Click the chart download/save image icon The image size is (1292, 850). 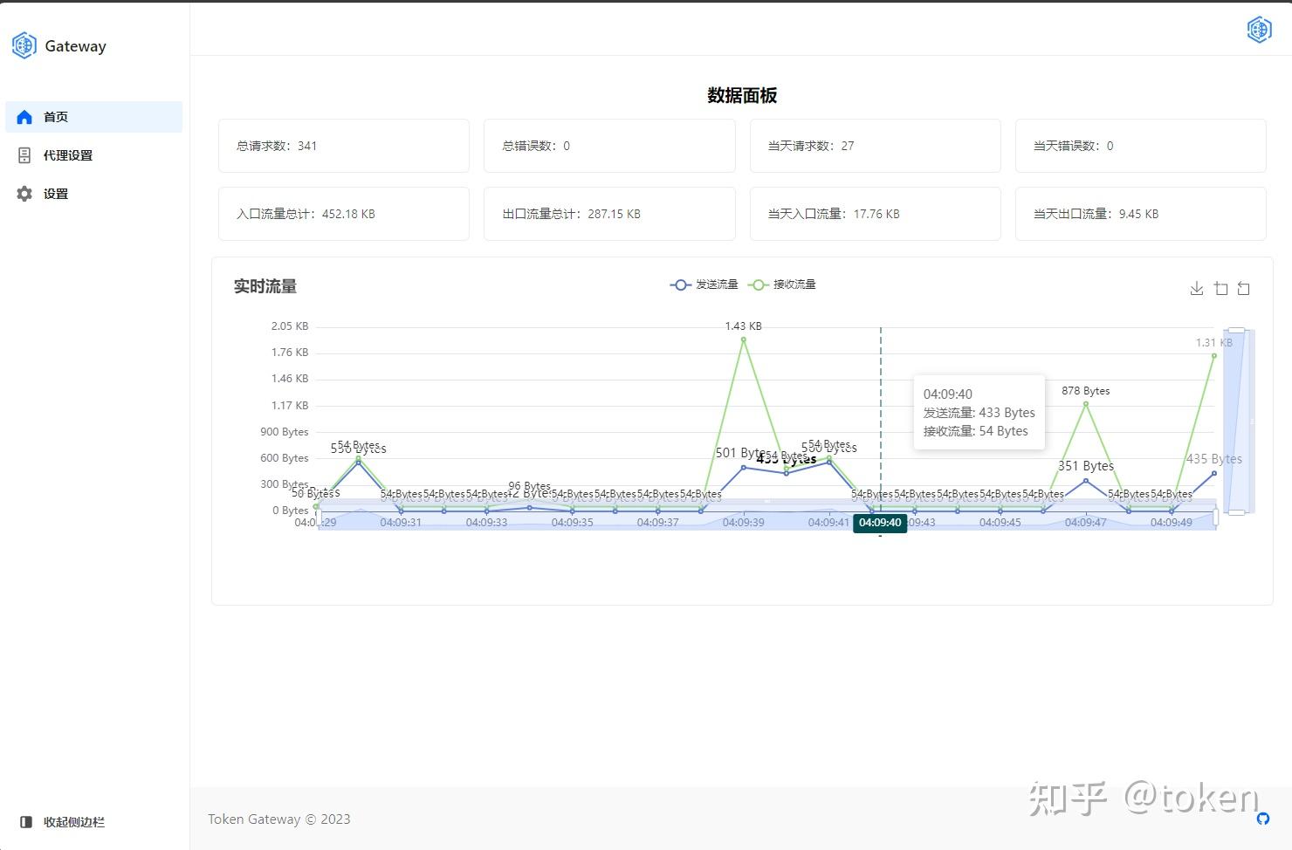(x=1196, y=287)
